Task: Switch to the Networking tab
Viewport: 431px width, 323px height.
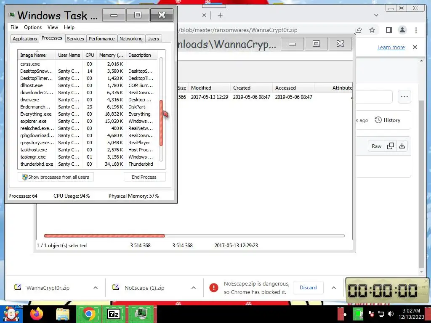Action: tap(131, 39)
